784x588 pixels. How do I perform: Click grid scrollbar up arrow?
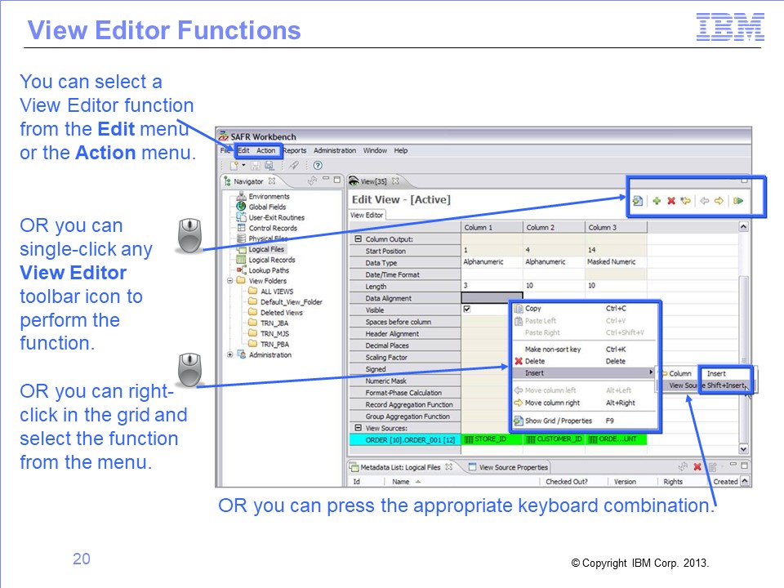pyautogui.click(x=743, y=227)
